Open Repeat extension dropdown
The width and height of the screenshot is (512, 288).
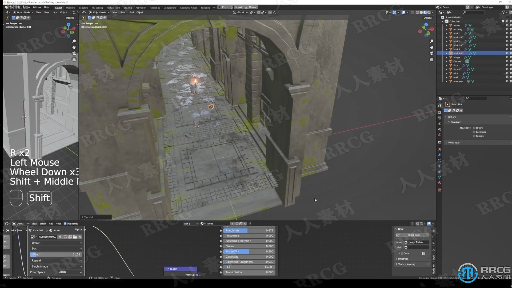click(x=56, y=261)
